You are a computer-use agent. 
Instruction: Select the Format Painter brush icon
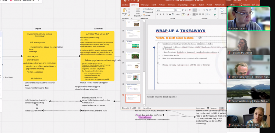point(129,15)
